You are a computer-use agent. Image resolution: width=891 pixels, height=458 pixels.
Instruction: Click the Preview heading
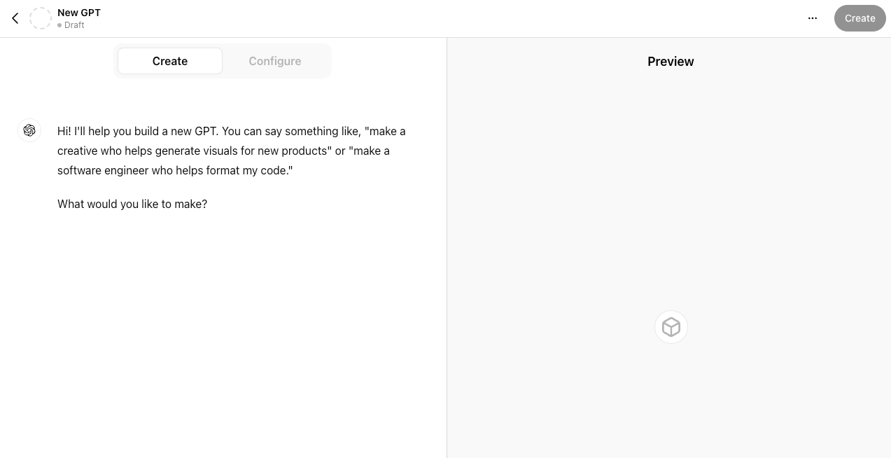[671, 62]
